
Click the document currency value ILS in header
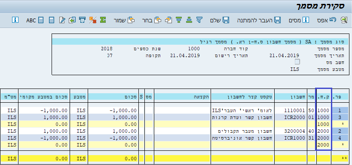tap(295, 69)
